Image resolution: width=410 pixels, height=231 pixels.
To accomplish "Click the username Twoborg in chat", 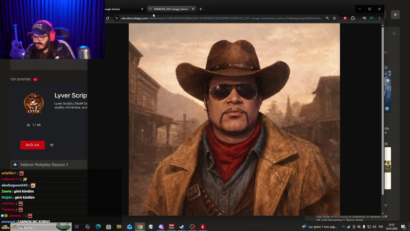I will (8, 210).
